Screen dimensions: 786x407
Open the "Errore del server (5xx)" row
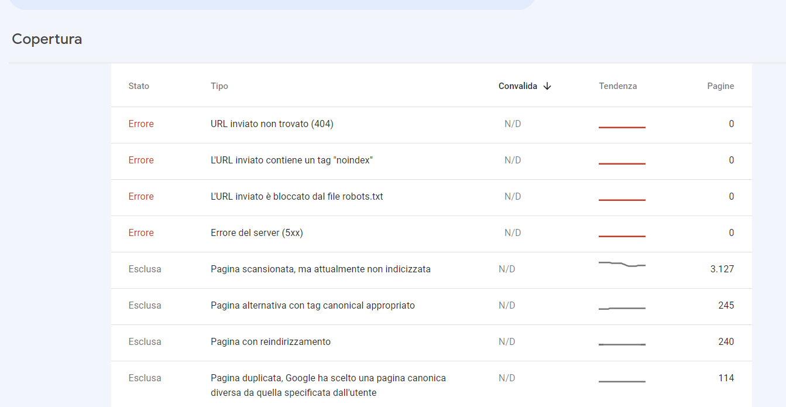[x=257, y=233]
